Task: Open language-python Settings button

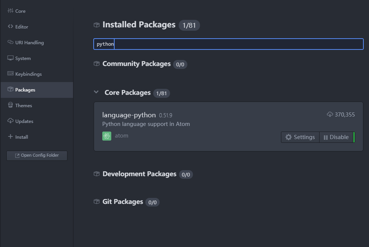Action: pyautogui.click(x=300, y=137)
